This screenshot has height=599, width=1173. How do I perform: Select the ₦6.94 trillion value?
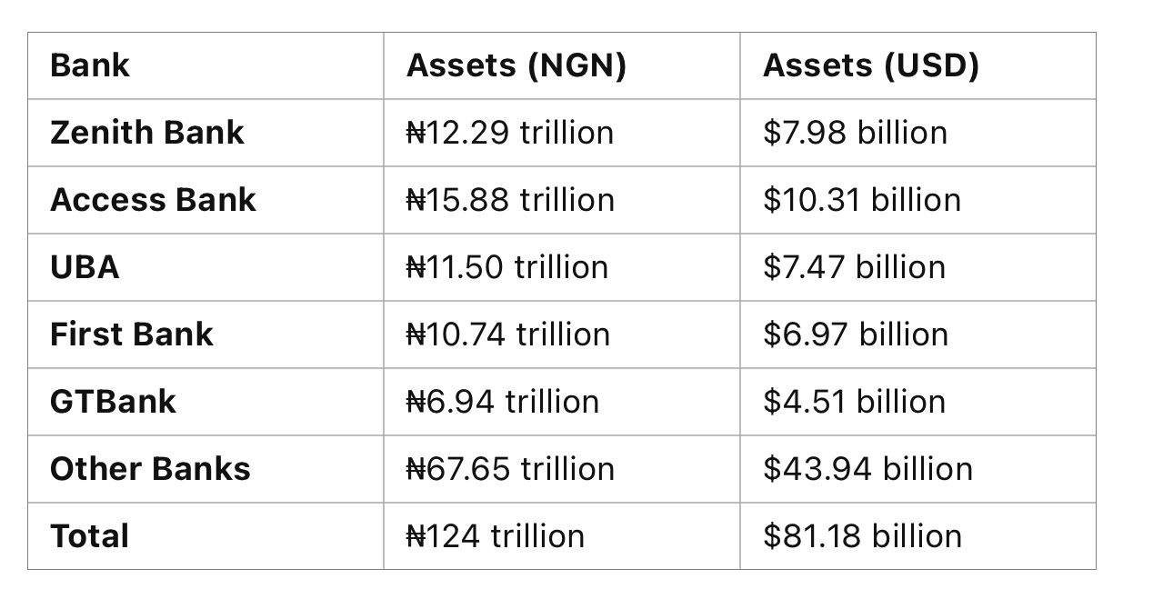[502, 402]
